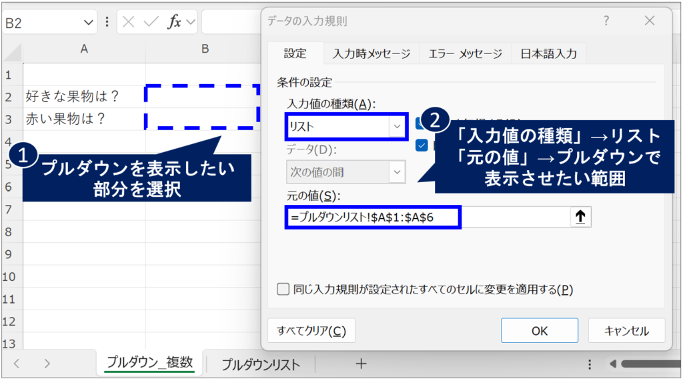Add a new sheet with plus icon
Image resolution: width=683 pixels, height=379 pixels.
click(x=361, y=364)
